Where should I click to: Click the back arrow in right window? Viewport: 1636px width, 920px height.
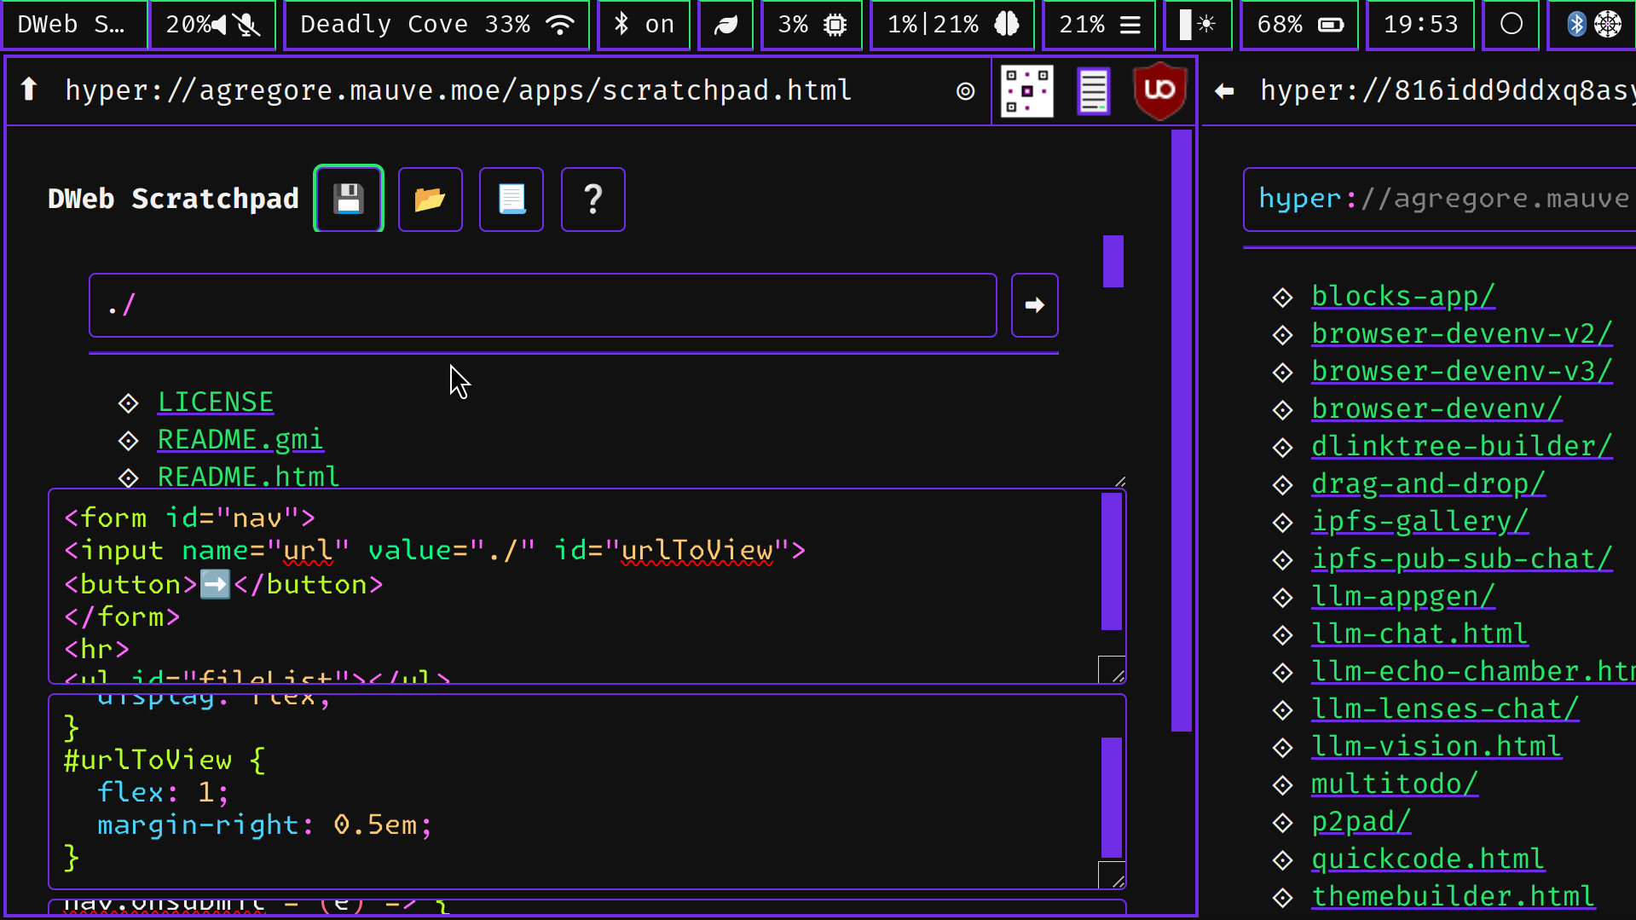[1224, 90]
